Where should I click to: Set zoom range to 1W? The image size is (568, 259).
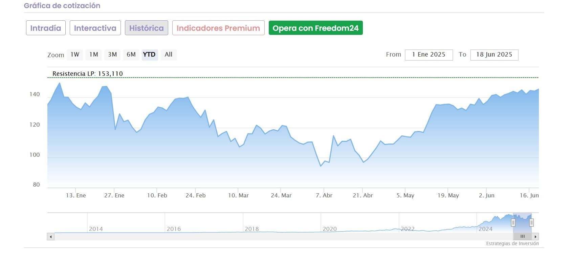tap(75, 55)
